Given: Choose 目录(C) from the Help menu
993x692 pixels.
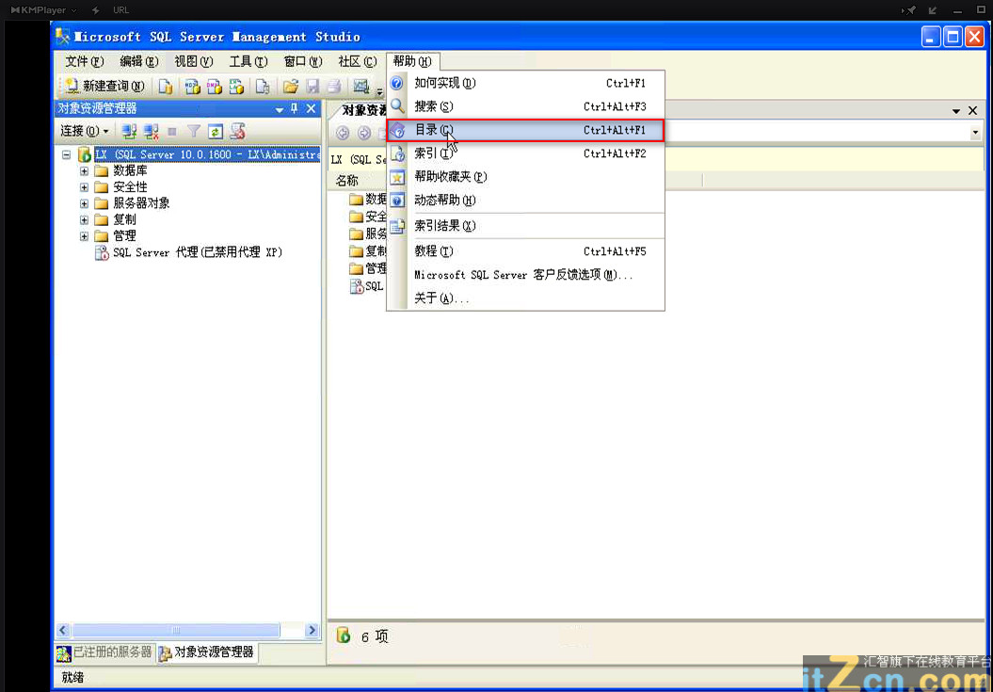Looking at the screenshot, I should tap(525, 130).
